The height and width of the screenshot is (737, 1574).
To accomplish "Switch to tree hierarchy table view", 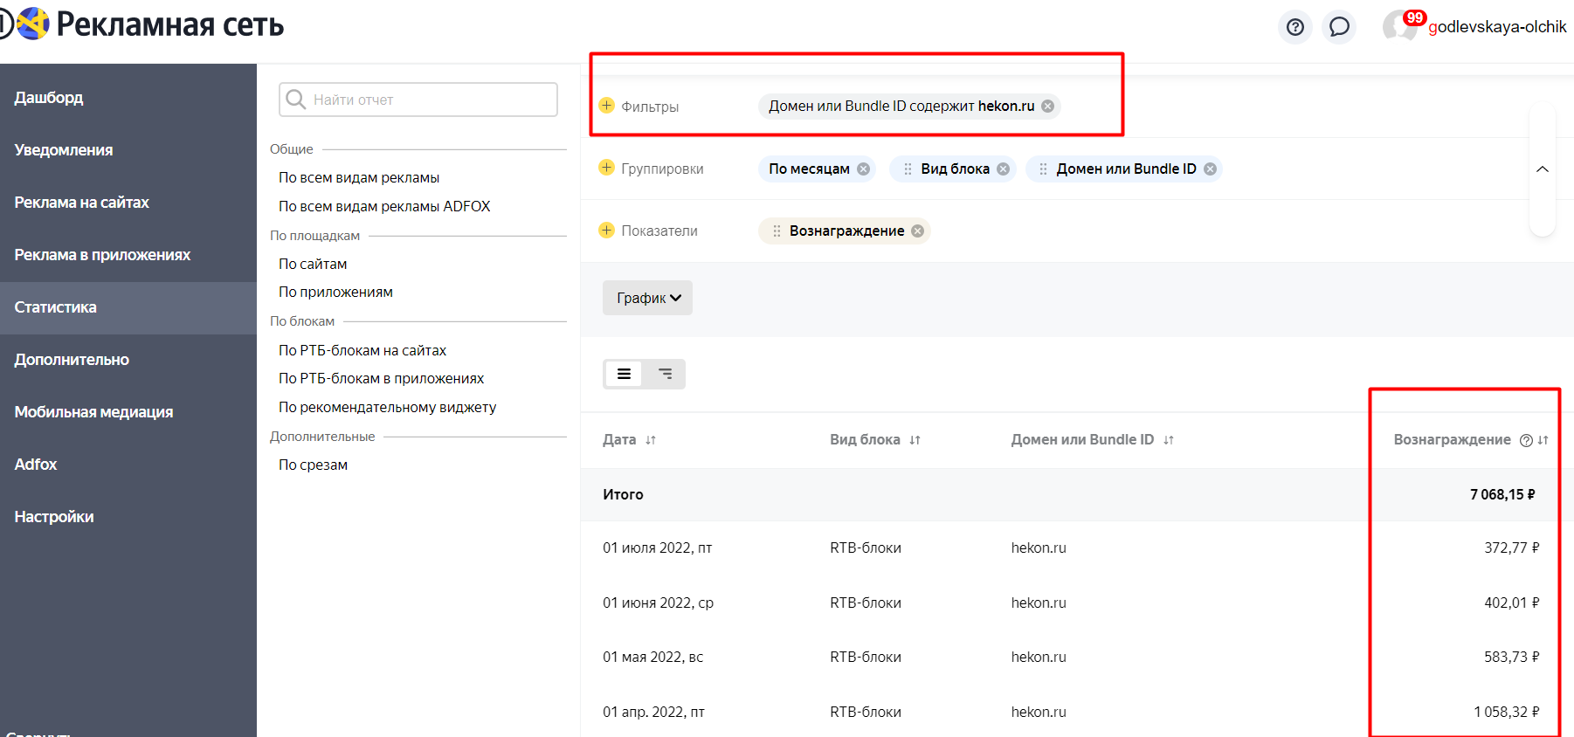I will click(665, 374).
